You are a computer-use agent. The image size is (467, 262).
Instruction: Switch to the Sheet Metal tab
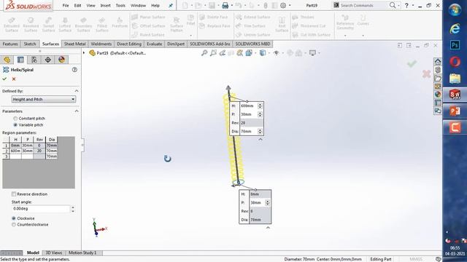[74, 44]
